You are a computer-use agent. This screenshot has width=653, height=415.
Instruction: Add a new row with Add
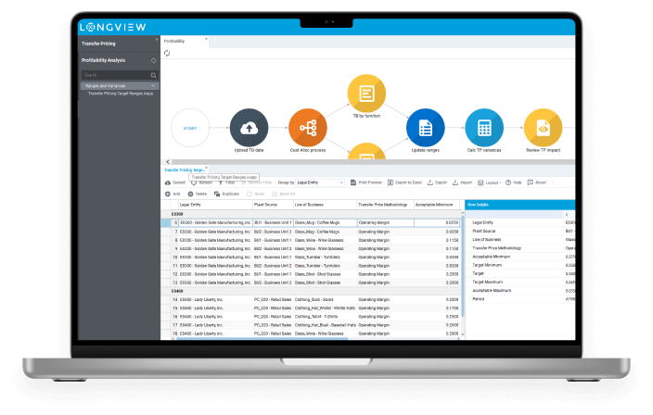[173, 194]
